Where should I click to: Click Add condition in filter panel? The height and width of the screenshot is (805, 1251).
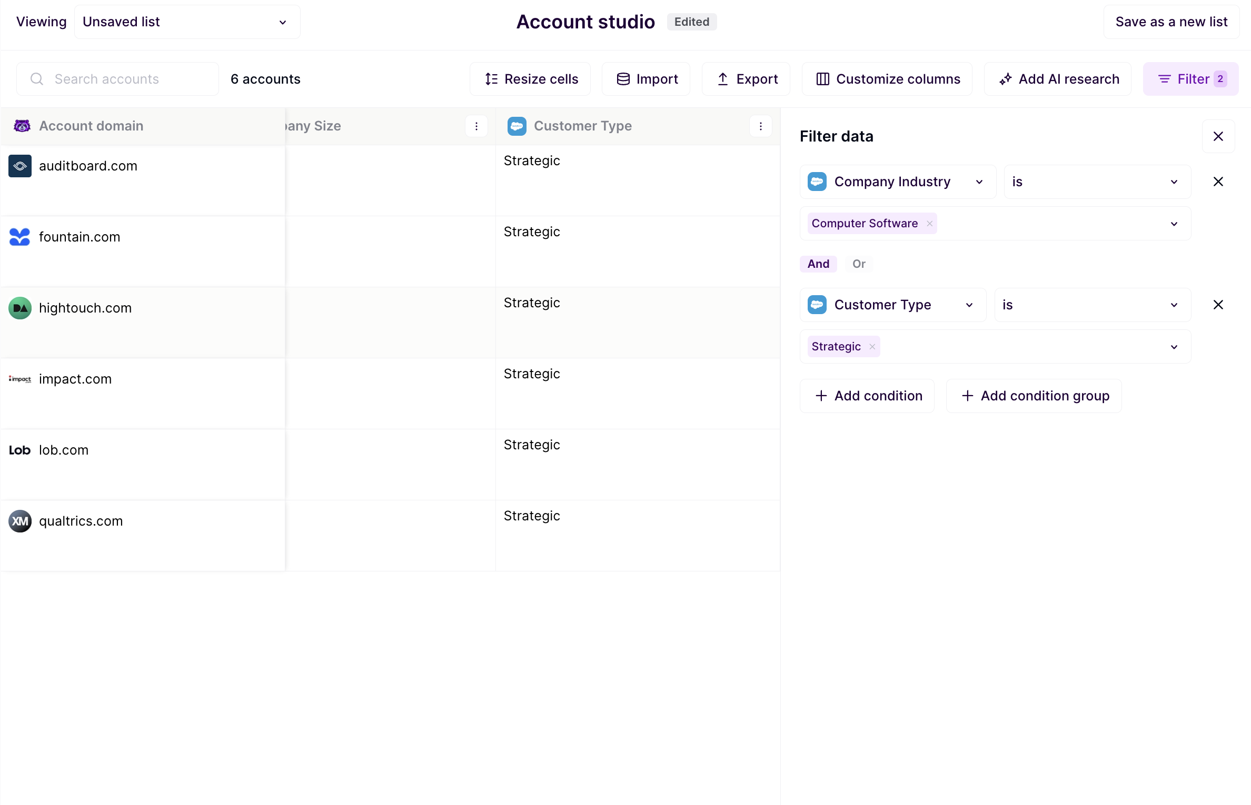coord(867,396)
